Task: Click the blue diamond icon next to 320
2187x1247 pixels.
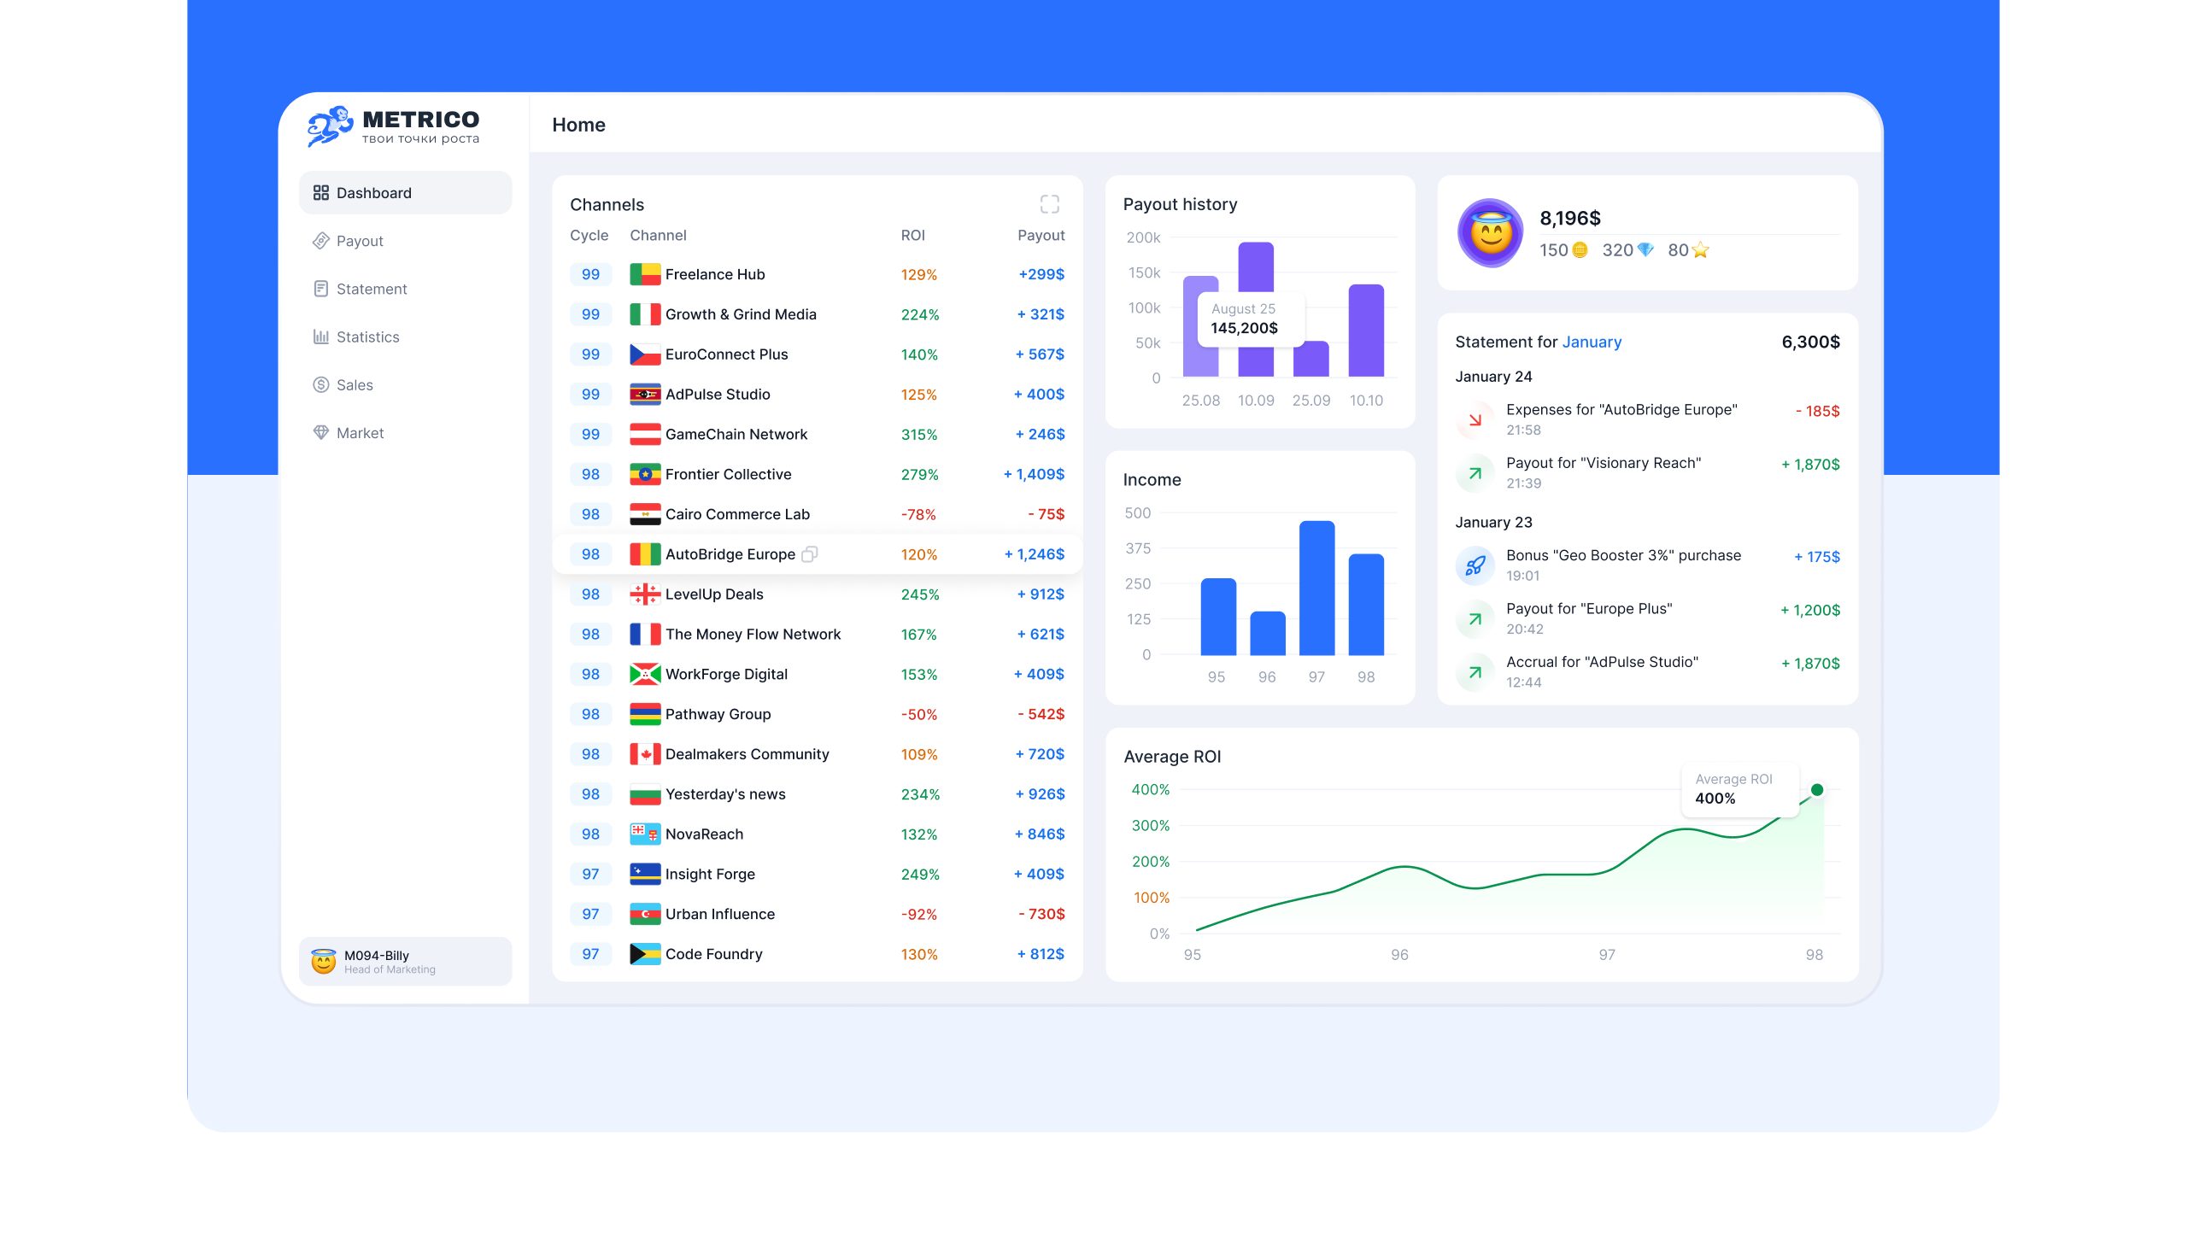Action: click(1645, 250)
